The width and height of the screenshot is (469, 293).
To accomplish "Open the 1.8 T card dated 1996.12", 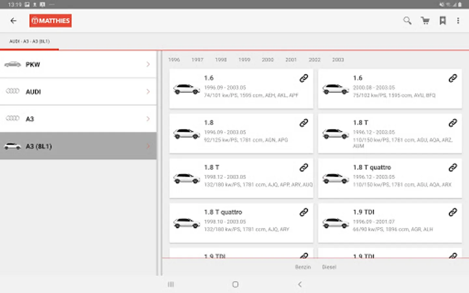I will click(x=390, y=133).
